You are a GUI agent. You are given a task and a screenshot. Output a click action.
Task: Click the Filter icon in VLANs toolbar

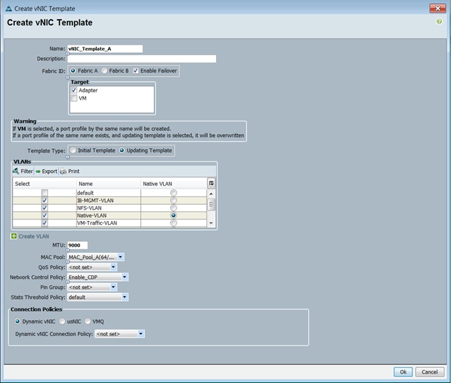coord(16,171)
